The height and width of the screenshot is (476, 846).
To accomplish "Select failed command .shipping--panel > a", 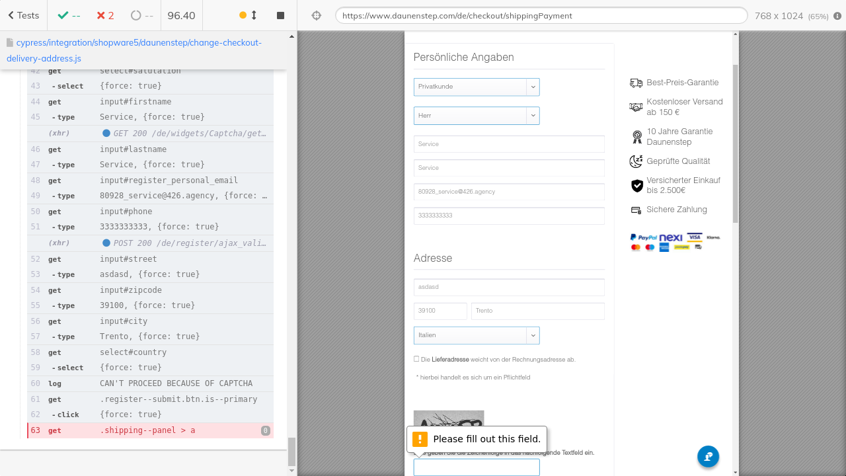I will coord(150,430).
